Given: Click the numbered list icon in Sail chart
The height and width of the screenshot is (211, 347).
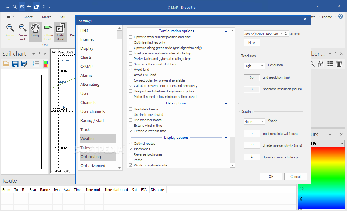Looking at the screenshot, I should point(36,64).
